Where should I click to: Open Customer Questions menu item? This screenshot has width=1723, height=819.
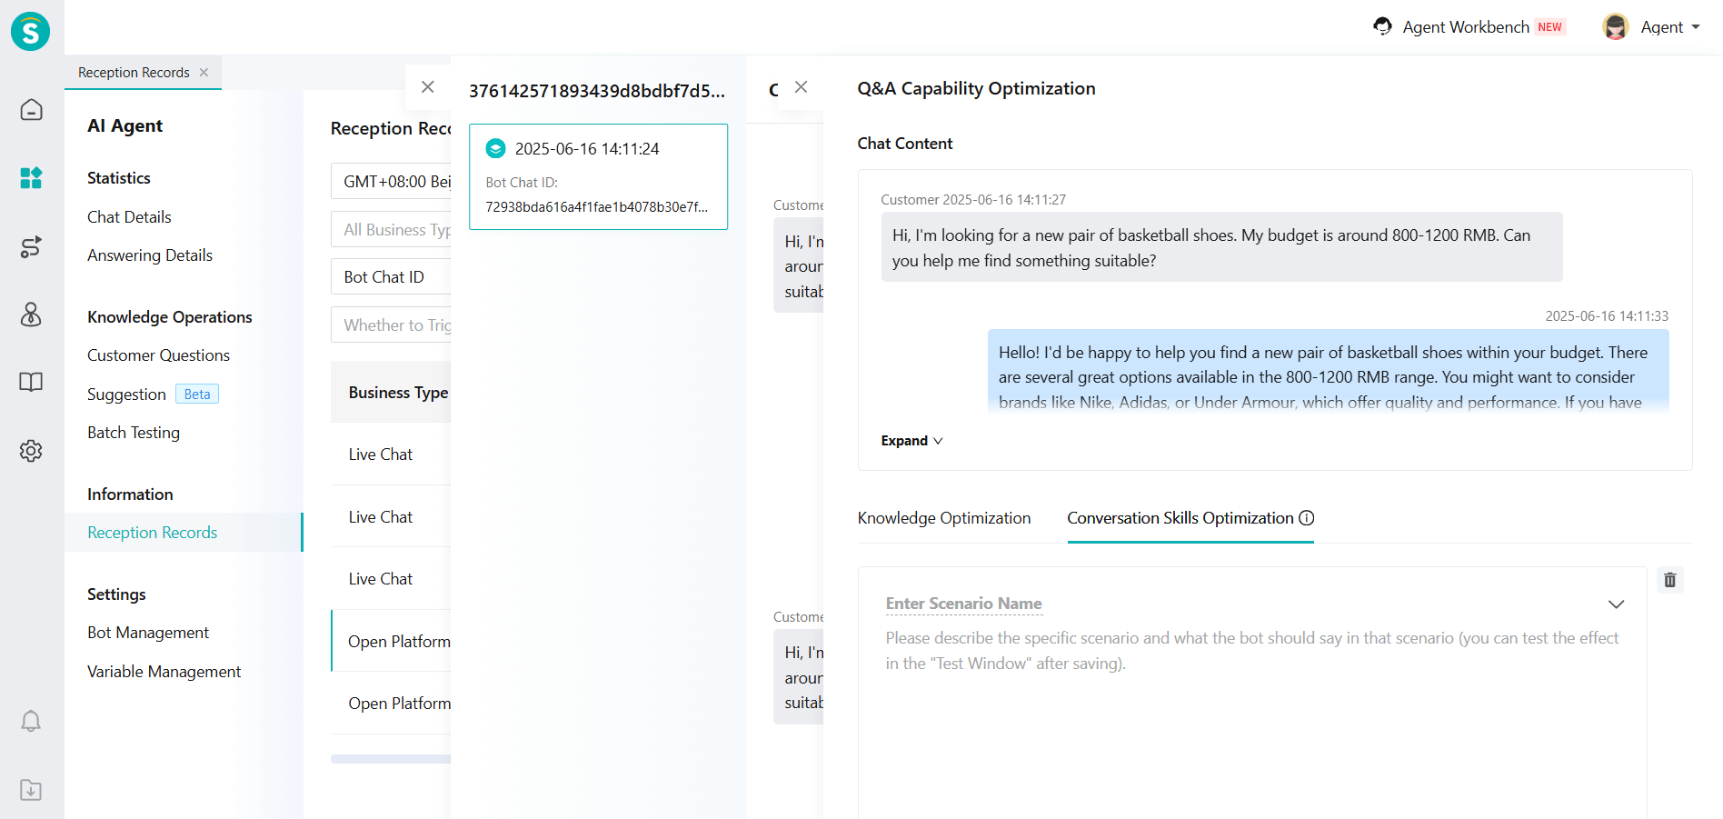point(158,355)
